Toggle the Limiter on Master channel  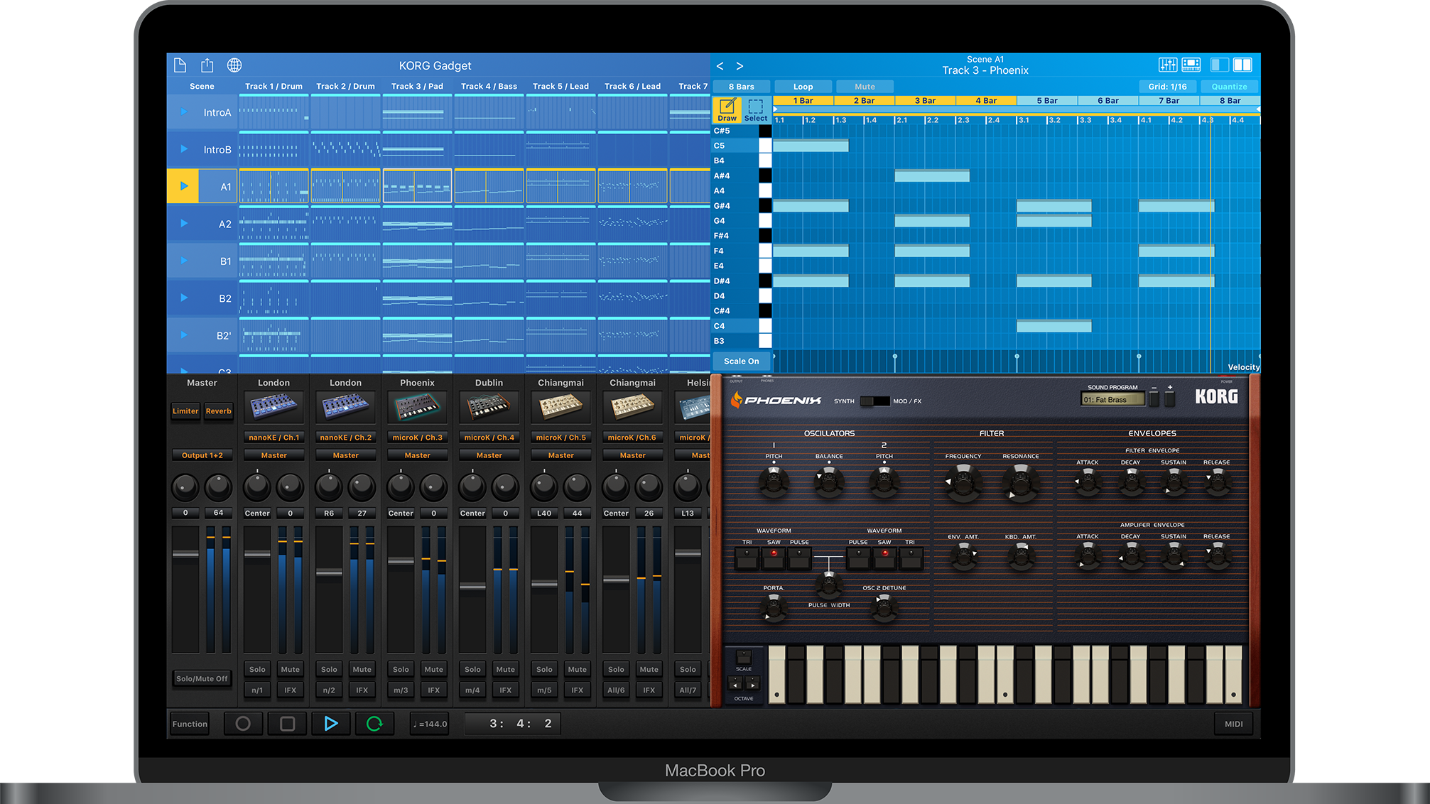(185, 411)
